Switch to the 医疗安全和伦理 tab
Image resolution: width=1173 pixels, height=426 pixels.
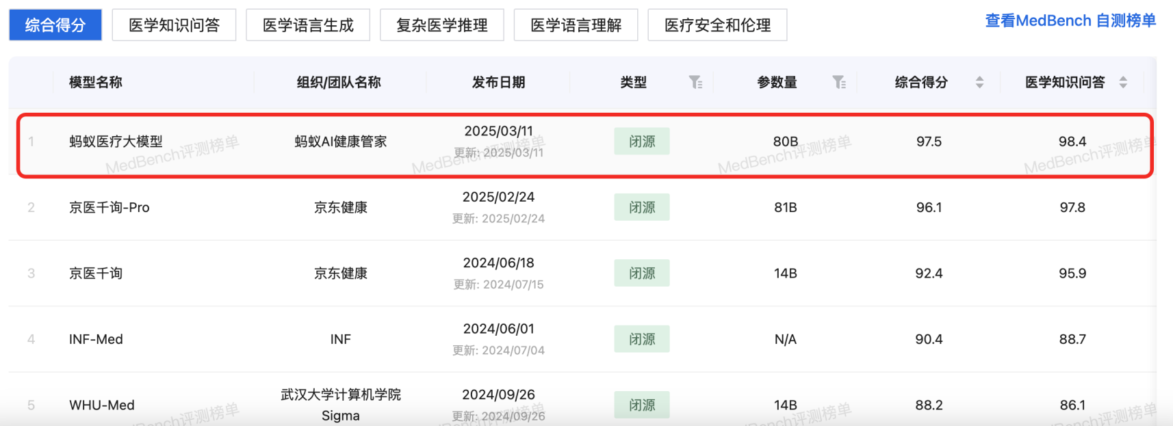pyautogui.click(x=717, y=25)
